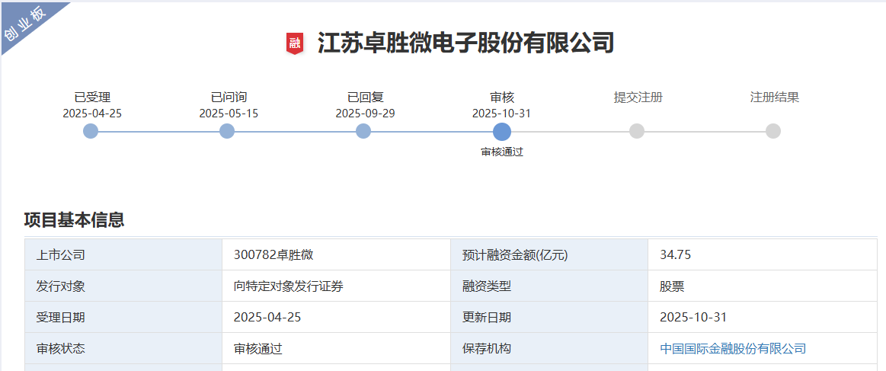Click the grey 提交注册 timeline circle
The image size is (886, 371).
click(637, 131)
